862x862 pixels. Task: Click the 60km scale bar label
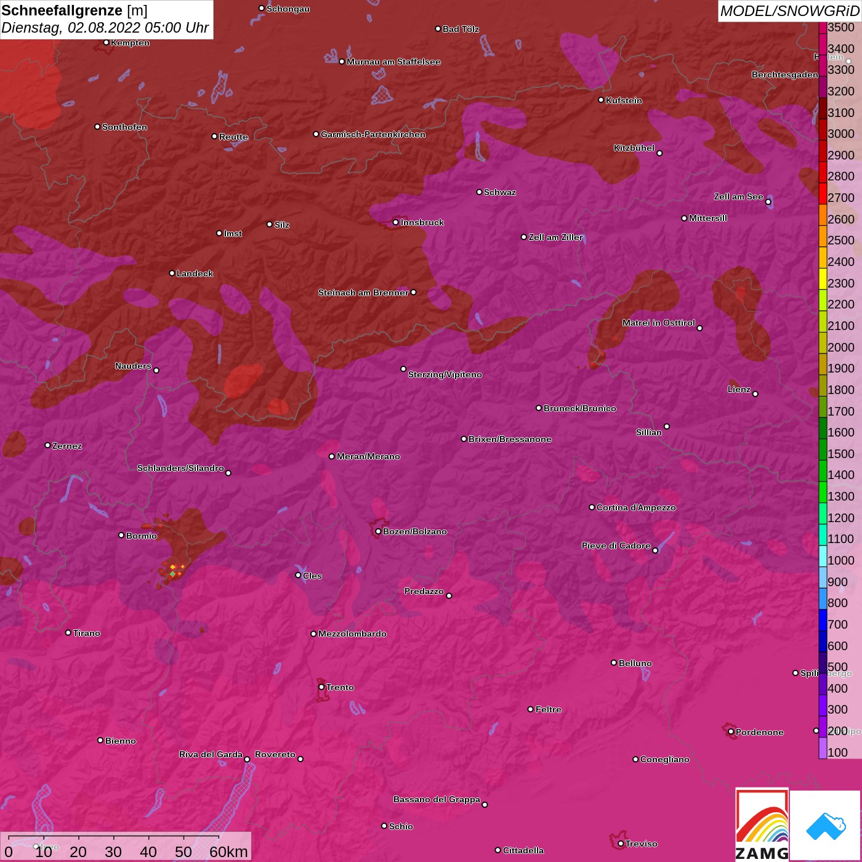tap(228, 852)
